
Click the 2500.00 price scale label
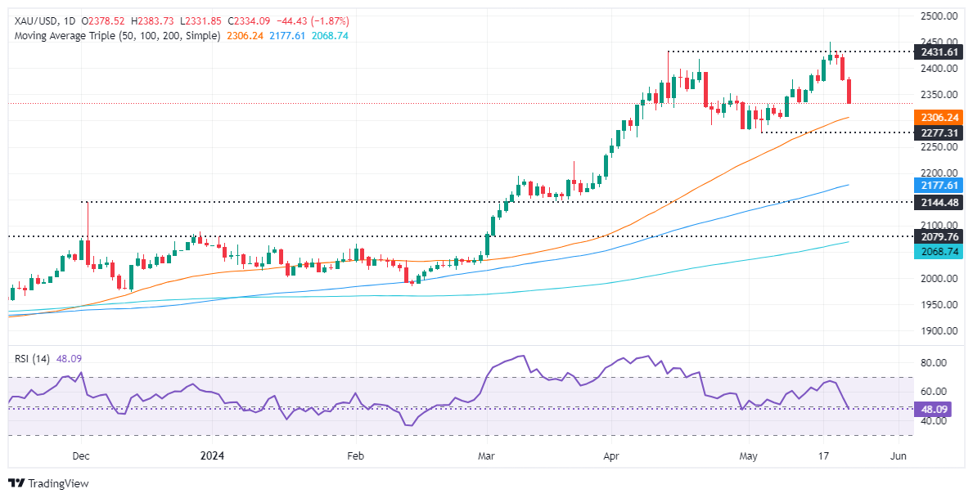(x=935, y=16)
